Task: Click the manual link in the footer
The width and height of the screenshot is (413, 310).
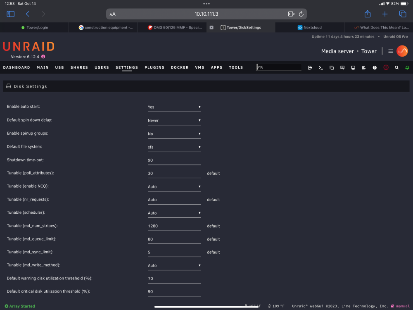Action: (403, 306)
